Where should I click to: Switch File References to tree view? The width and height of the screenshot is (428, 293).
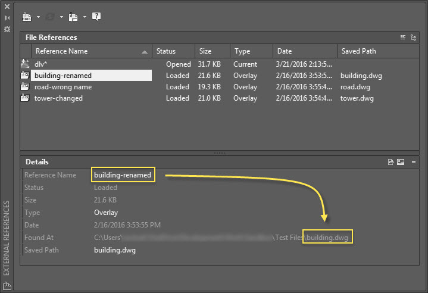(413, 38)
